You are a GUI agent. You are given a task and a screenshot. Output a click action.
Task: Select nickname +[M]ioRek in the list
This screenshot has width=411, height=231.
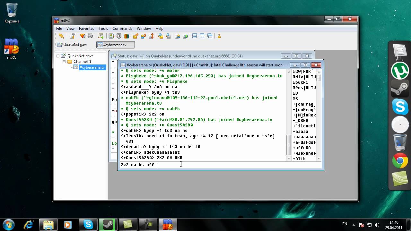coord(304,115)
